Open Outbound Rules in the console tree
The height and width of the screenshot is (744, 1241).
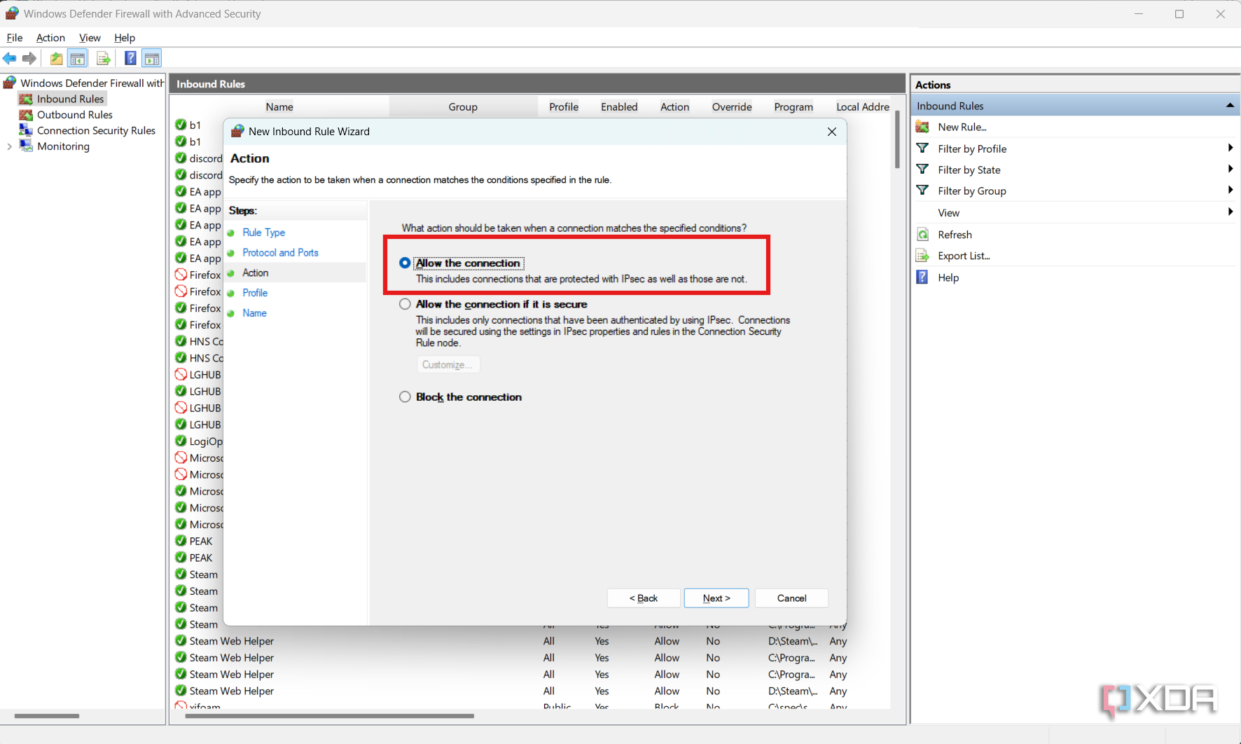coord(74,115)
